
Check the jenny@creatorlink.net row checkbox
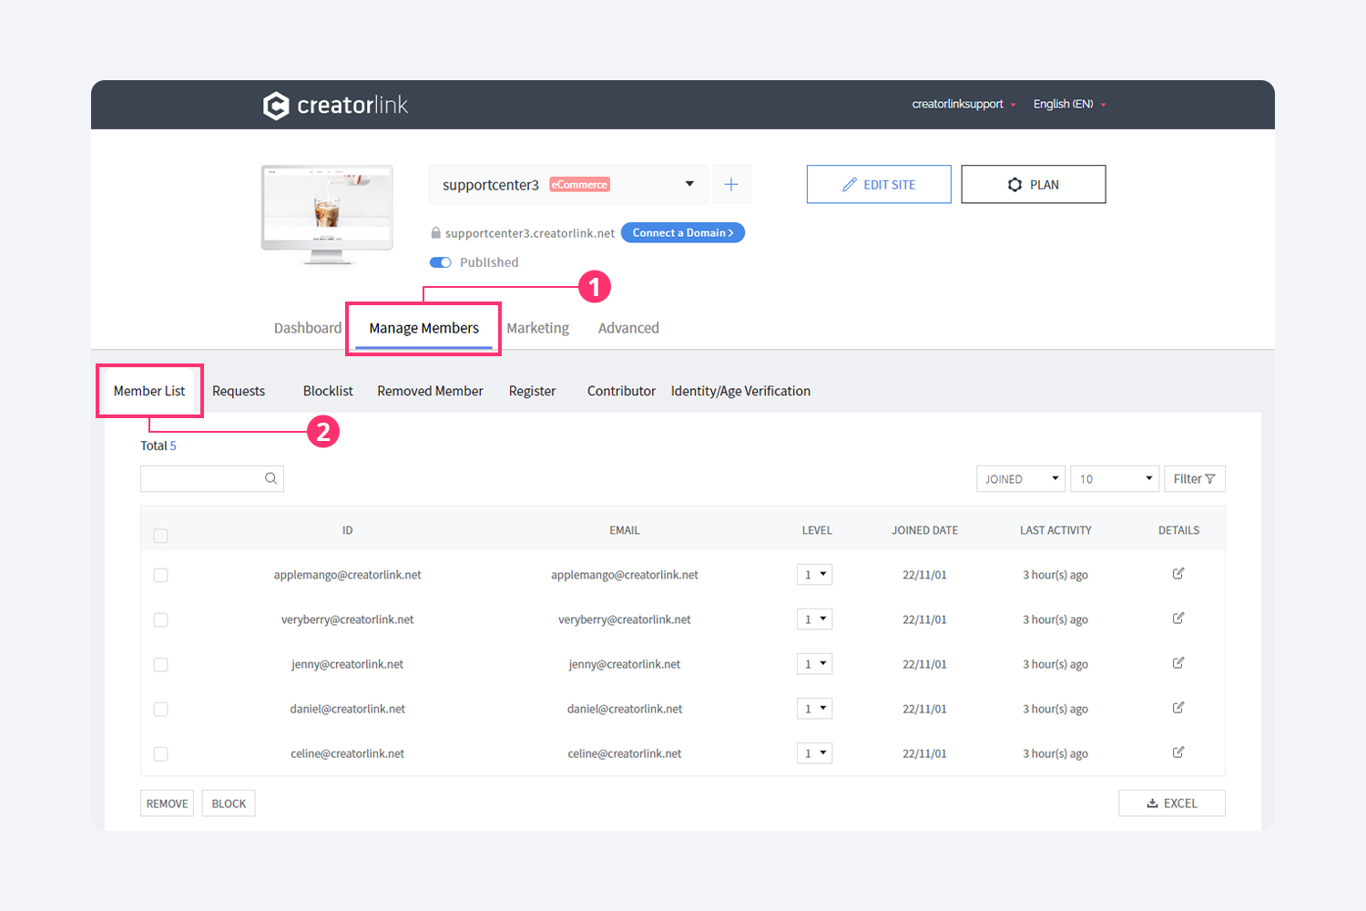(161, 664)
